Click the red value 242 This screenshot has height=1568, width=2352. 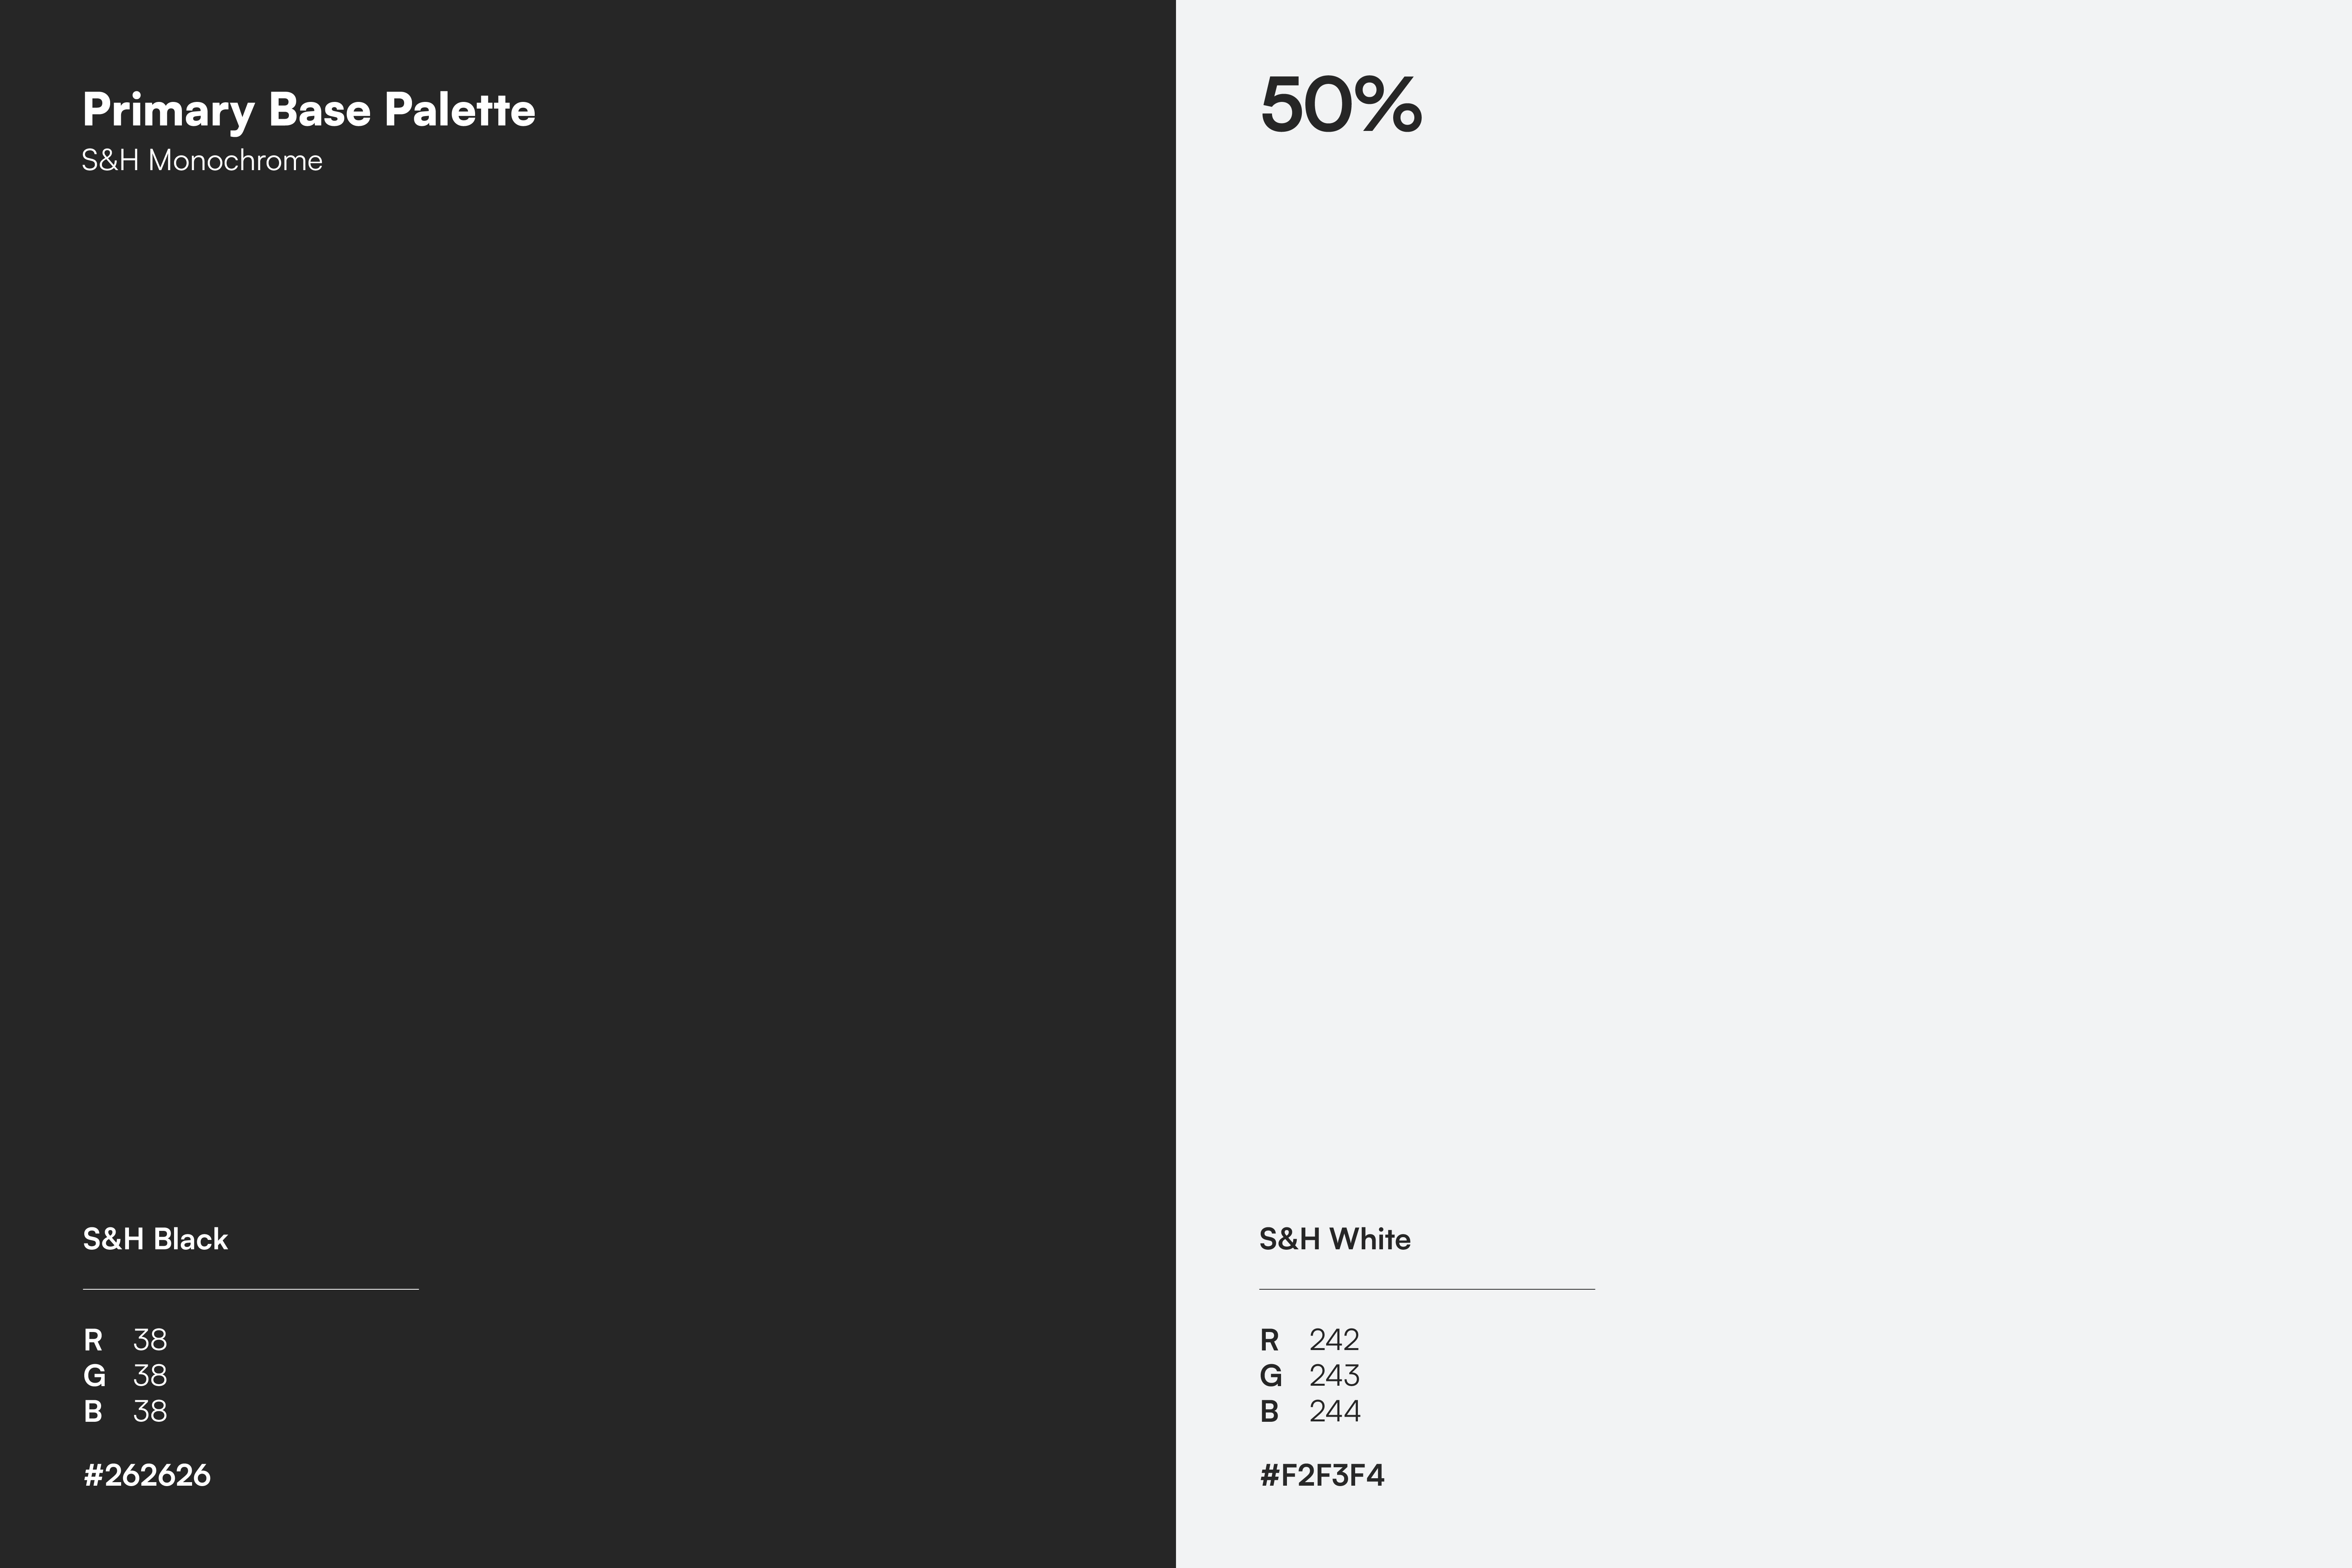click(1334, 1340)
